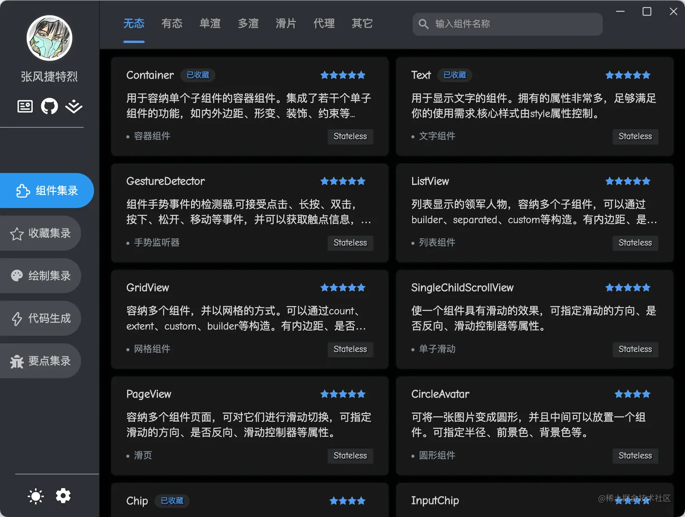Click Stateless tag on ListView card
This screenshot has height=517, width=685.
(635, 243)
